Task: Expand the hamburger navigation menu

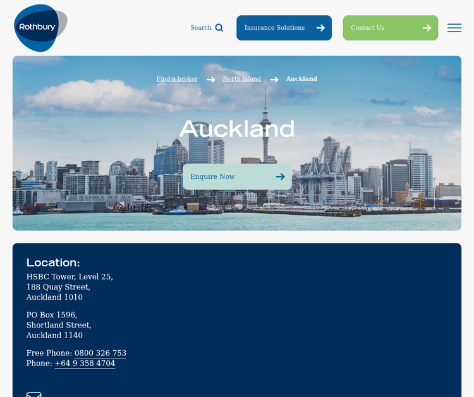Action: click(x=454, y=28)
